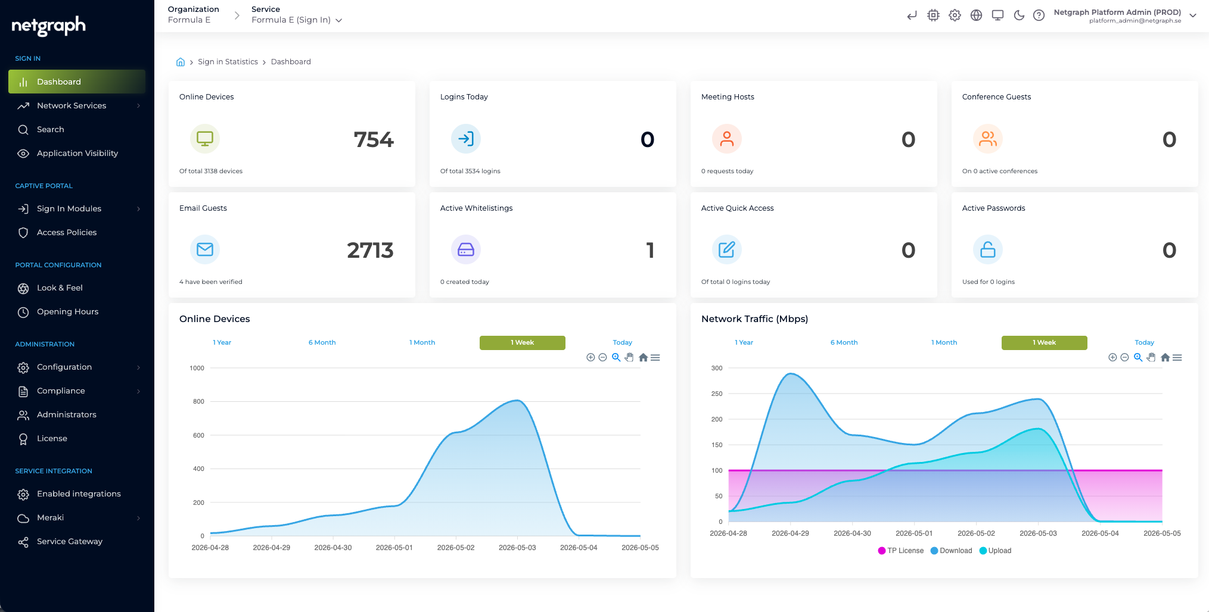1209x612 pixels.
Task: Click the Service Gateway share icon
Action: coord(23,542)
